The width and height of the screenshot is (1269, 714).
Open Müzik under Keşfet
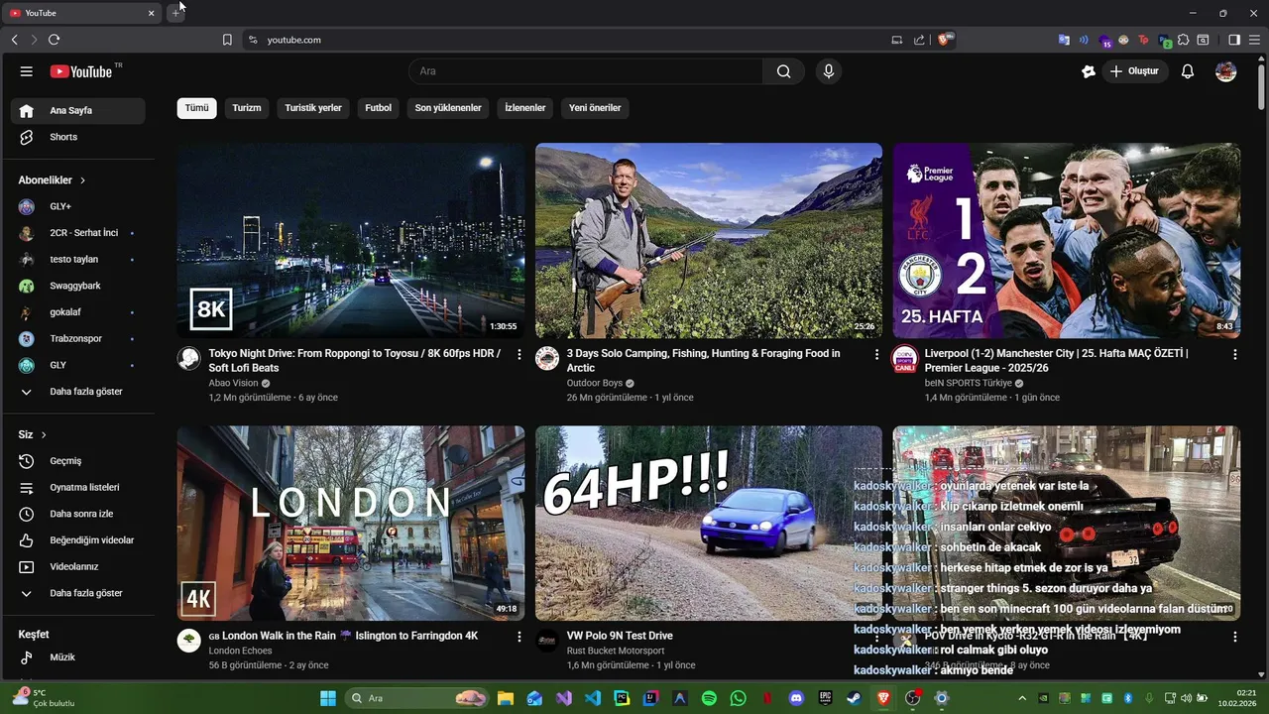pos(78,657)
